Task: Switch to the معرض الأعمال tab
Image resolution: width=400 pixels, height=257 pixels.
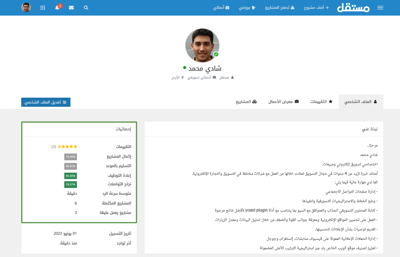Action: [x=283, y=102]
